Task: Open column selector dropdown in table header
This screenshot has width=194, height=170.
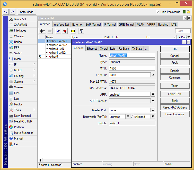Action: click(x=189, y=37)
